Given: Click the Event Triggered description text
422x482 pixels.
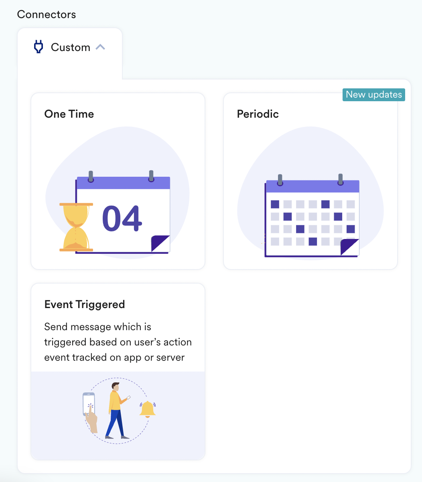Looking at the screenshot, I should coord(118,342).
